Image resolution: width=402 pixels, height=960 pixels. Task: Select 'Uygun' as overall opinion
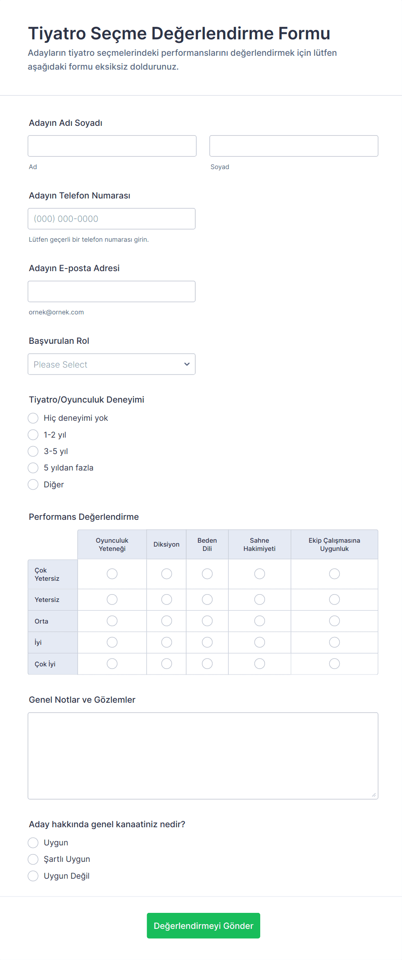click(x=33, y=843)
